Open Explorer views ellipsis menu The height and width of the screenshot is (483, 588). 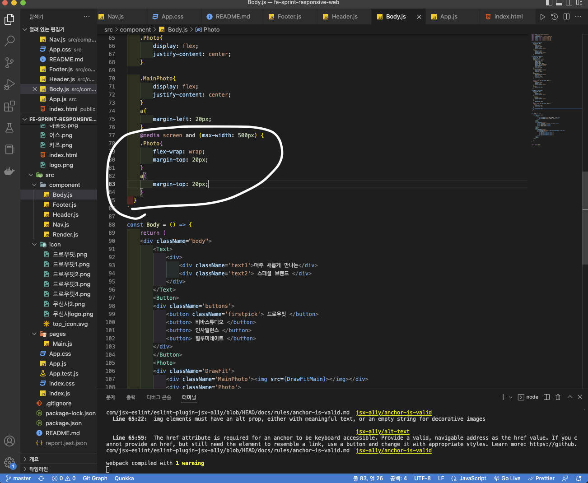[87, 17]
